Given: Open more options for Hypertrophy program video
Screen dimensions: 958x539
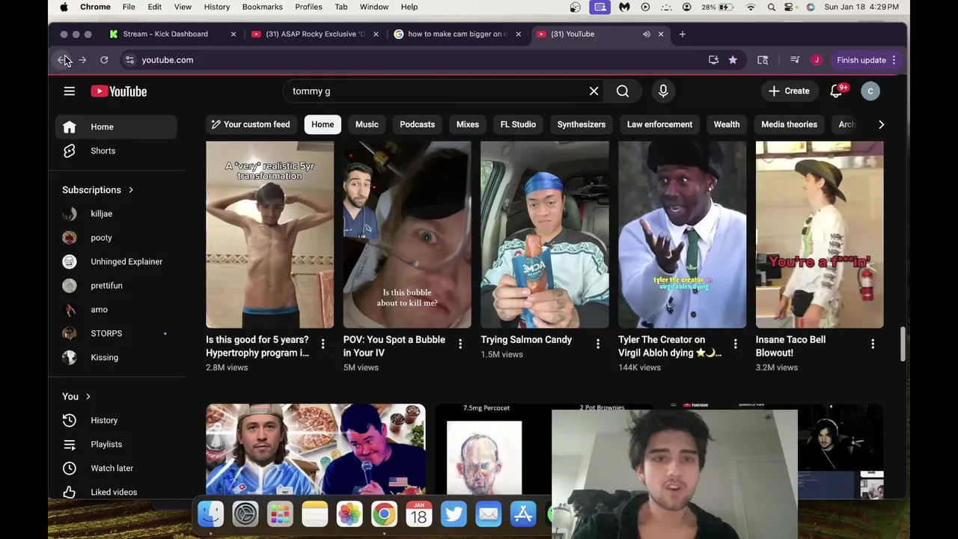Looking at the screenshot, I should click(323, 344).
